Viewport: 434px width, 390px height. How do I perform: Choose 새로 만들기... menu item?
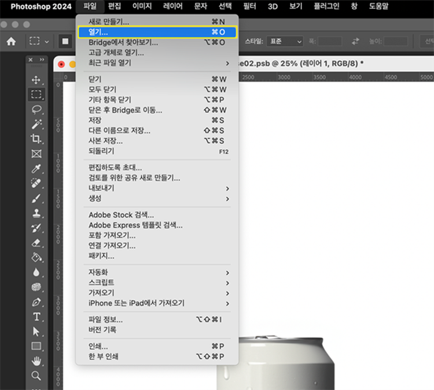157,21
